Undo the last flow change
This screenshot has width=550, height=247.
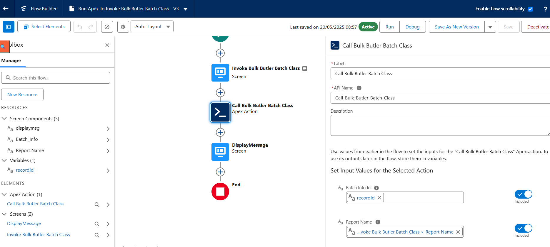[x=79, y=27]
